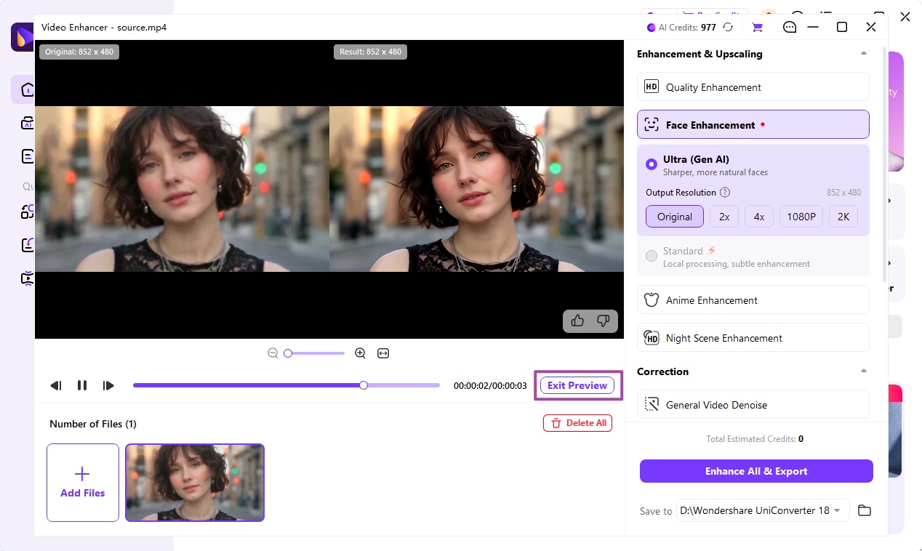Choose Face Enhancement mode
Image resolution: width=922 pixels, height=551 pixels.
[753, 124]
